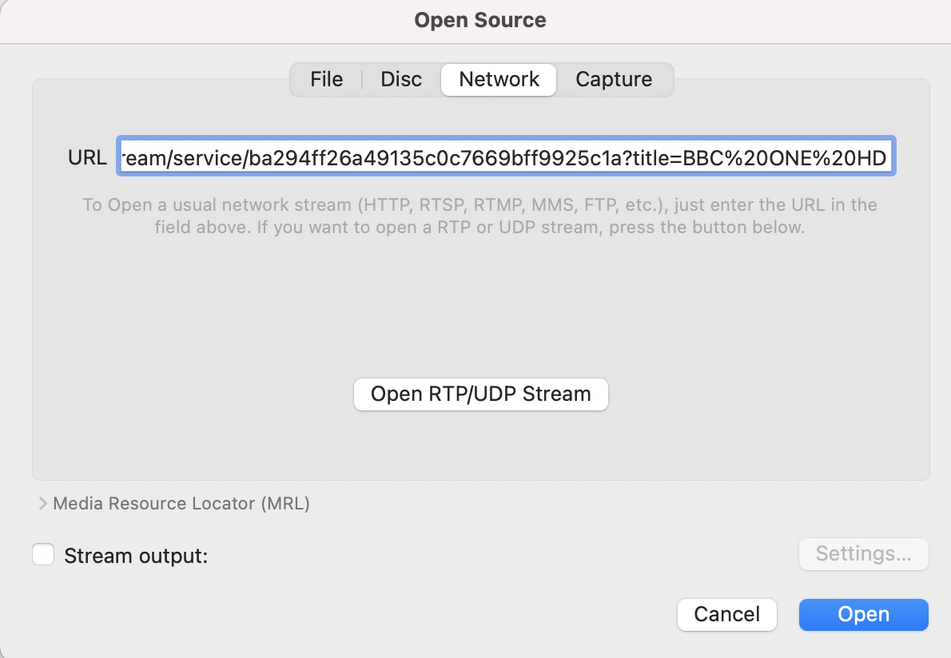
Task: Open stream output Settings... button
Action: 863,554
